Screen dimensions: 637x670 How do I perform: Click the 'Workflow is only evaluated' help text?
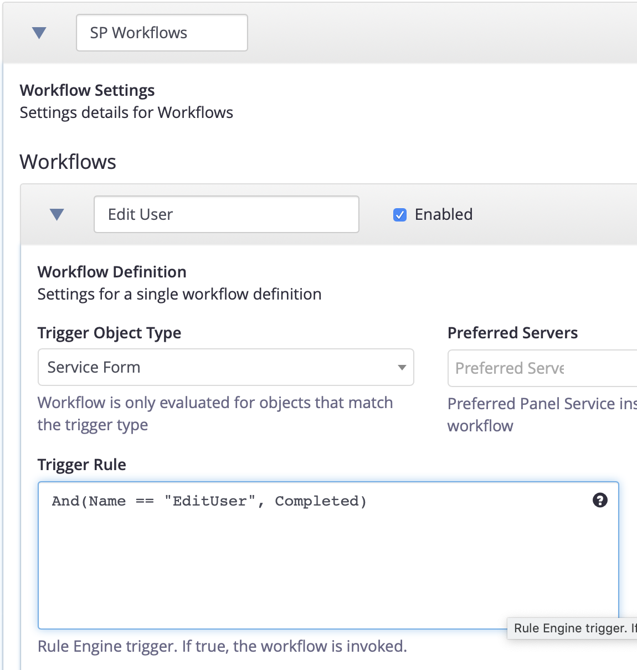point(215,414)
